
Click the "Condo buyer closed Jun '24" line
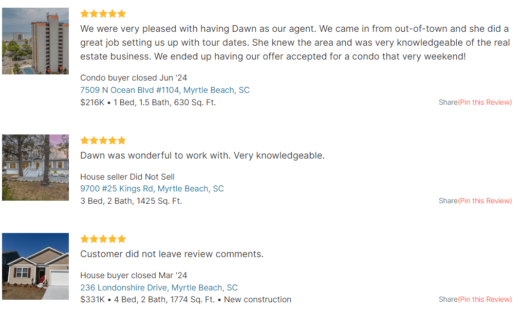pos(134,78)
